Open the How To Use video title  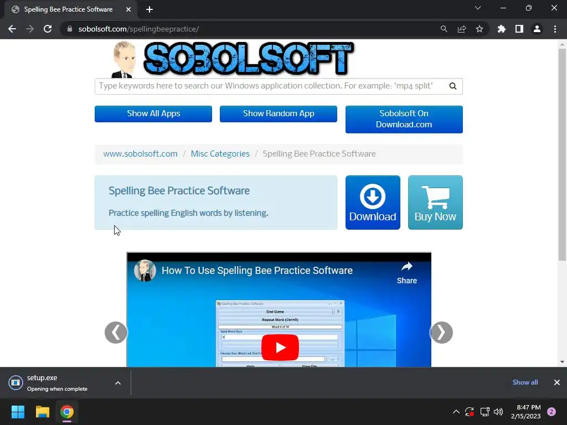click(x=257, y=270)
